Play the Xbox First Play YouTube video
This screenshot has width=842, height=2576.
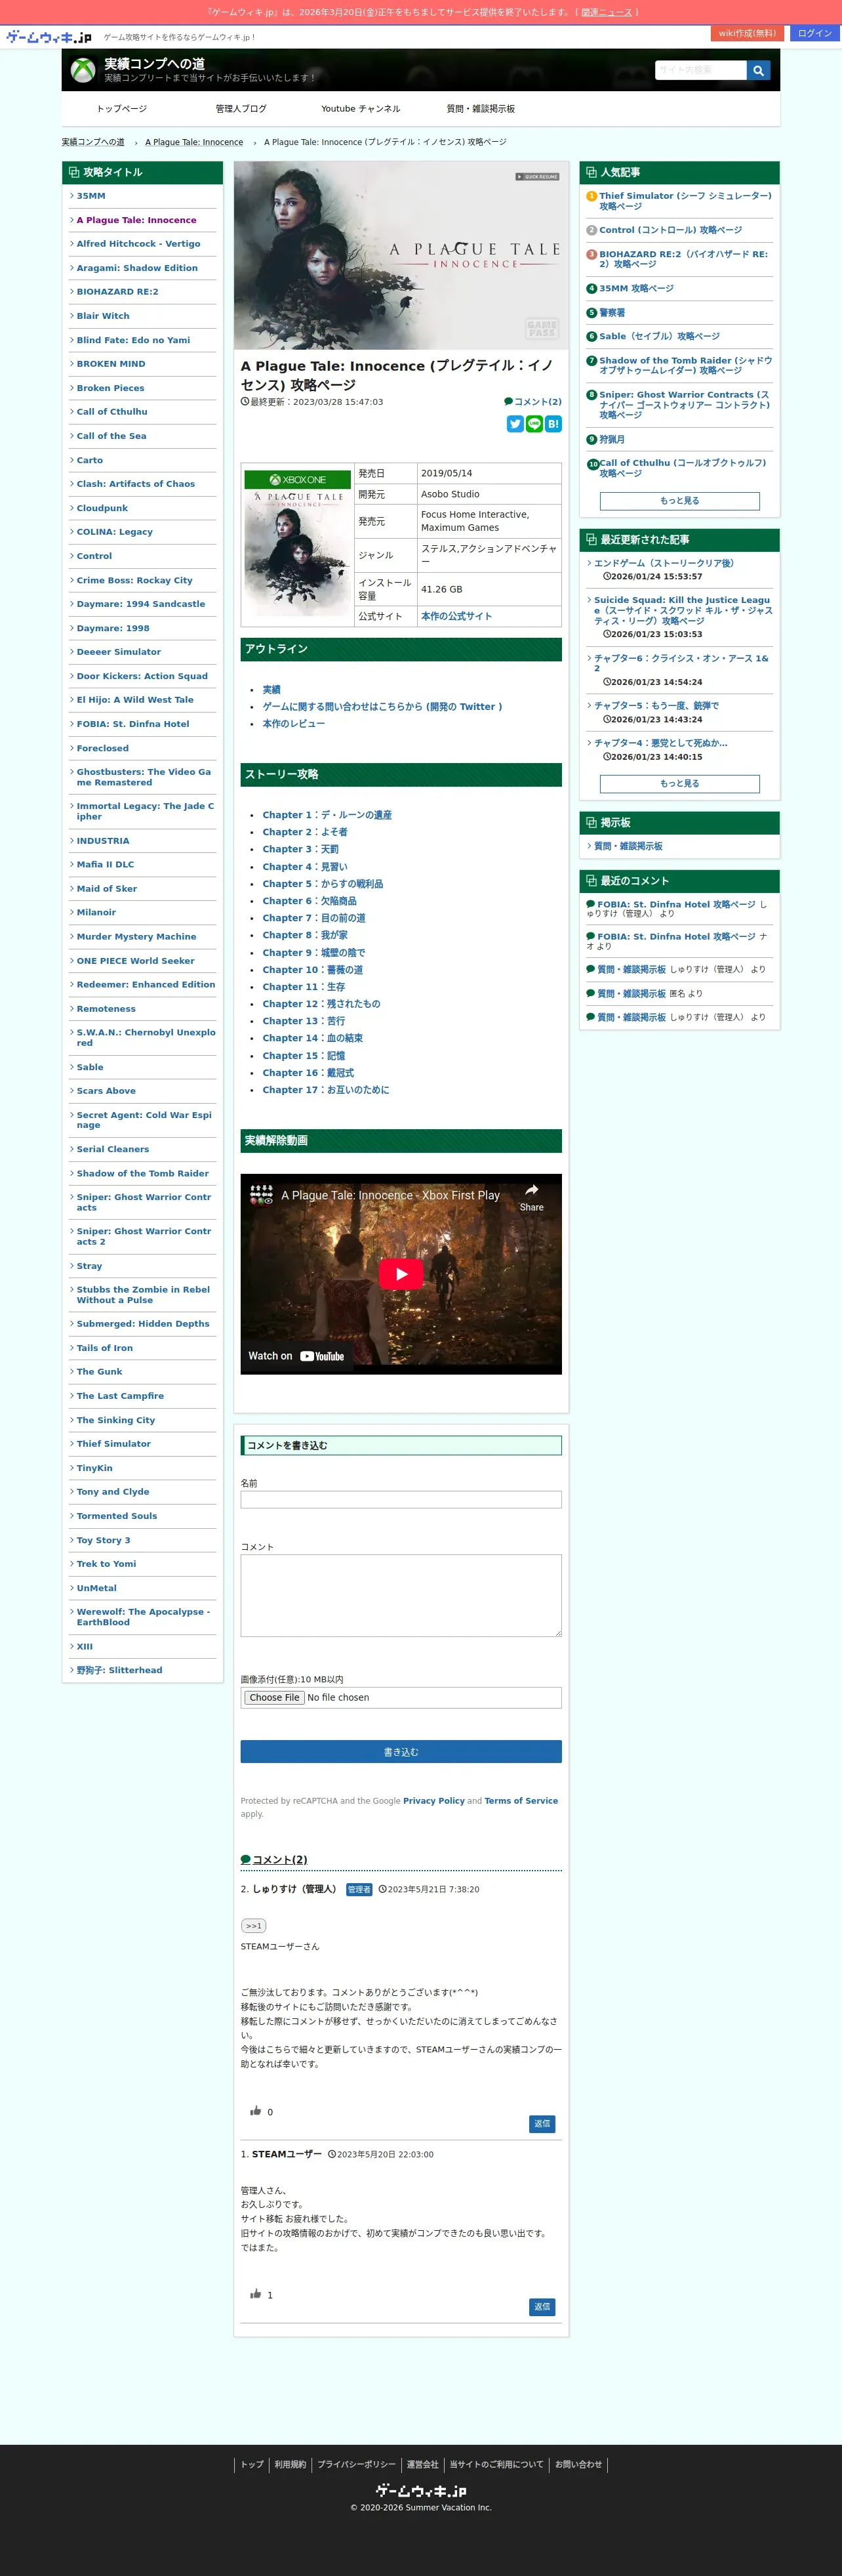[x=401, y=1273]
